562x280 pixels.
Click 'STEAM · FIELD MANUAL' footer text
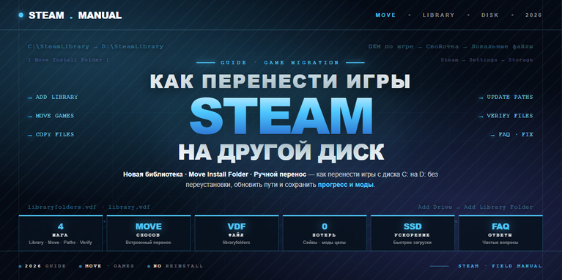click(x=500, y=266)
